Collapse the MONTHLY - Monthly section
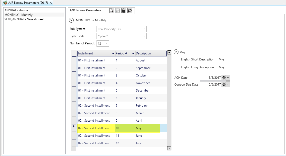 pos(71,20)
